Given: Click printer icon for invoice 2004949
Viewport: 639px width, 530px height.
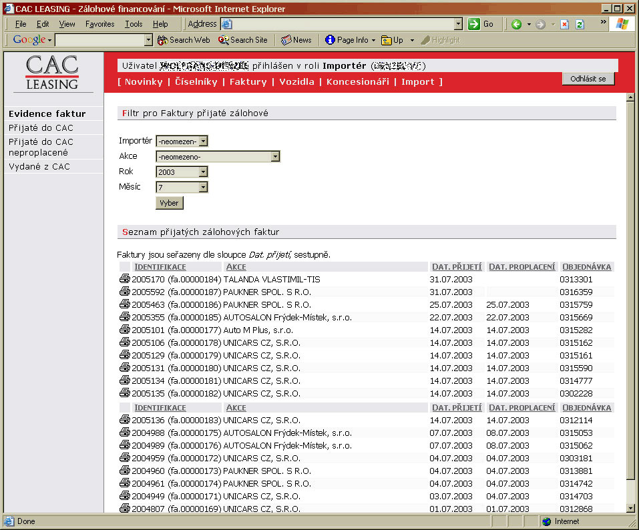Looking at the screenshot, I should point(125,495).
